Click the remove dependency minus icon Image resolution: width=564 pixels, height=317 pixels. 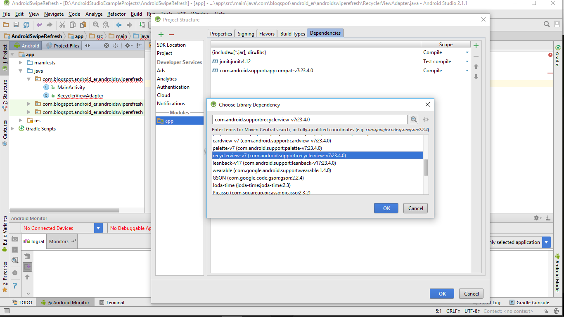click(476, 56)
